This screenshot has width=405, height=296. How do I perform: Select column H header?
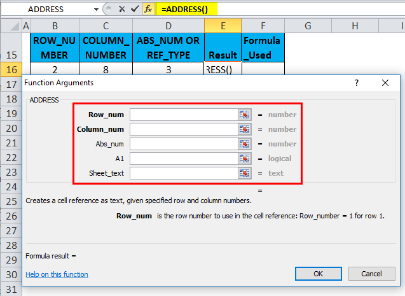click(355, 26)
